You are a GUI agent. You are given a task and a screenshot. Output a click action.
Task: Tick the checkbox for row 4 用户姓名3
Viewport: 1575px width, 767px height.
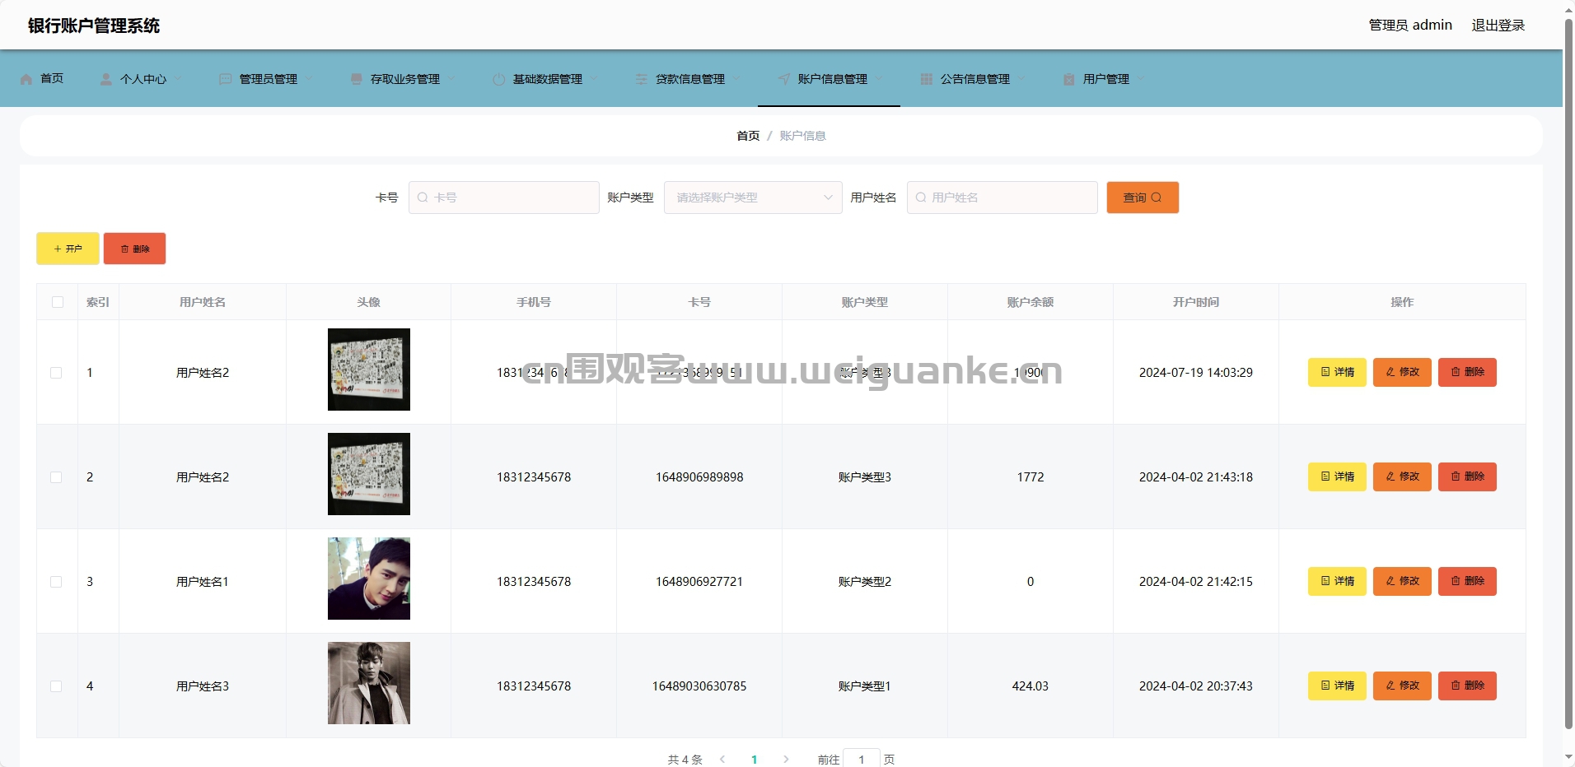point(56,686)
